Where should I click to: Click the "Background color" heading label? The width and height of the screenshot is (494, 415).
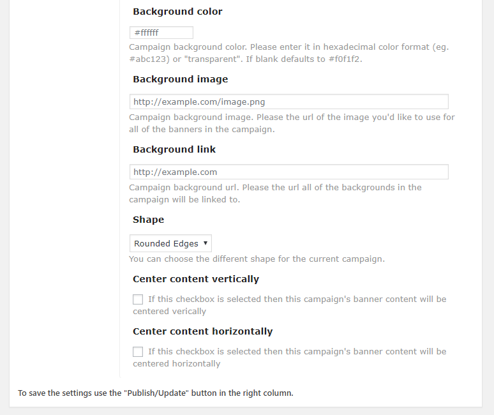(177, 11)
